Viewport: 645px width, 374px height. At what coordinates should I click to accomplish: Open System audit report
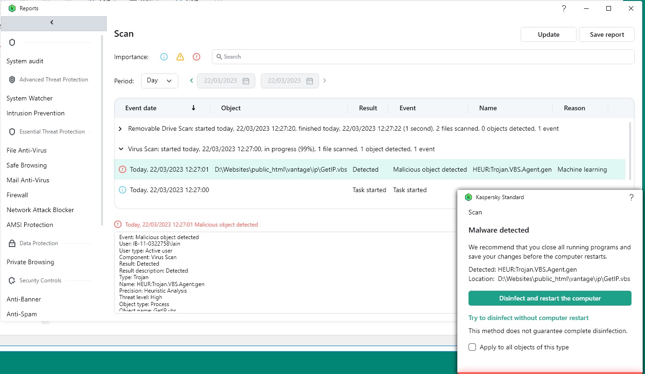click(x=25, y=61)
